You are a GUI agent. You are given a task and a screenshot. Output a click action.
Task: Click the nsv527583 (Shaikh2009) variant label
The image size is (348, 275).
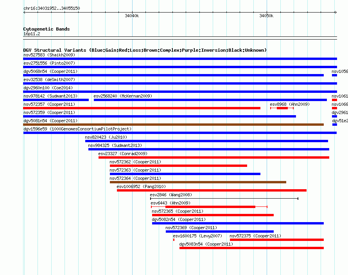[49, 55]
